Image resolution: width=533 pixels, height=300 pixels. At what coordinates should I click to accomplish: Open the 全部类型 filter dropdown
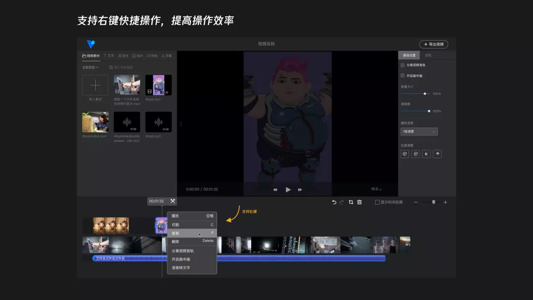point(90,67)
